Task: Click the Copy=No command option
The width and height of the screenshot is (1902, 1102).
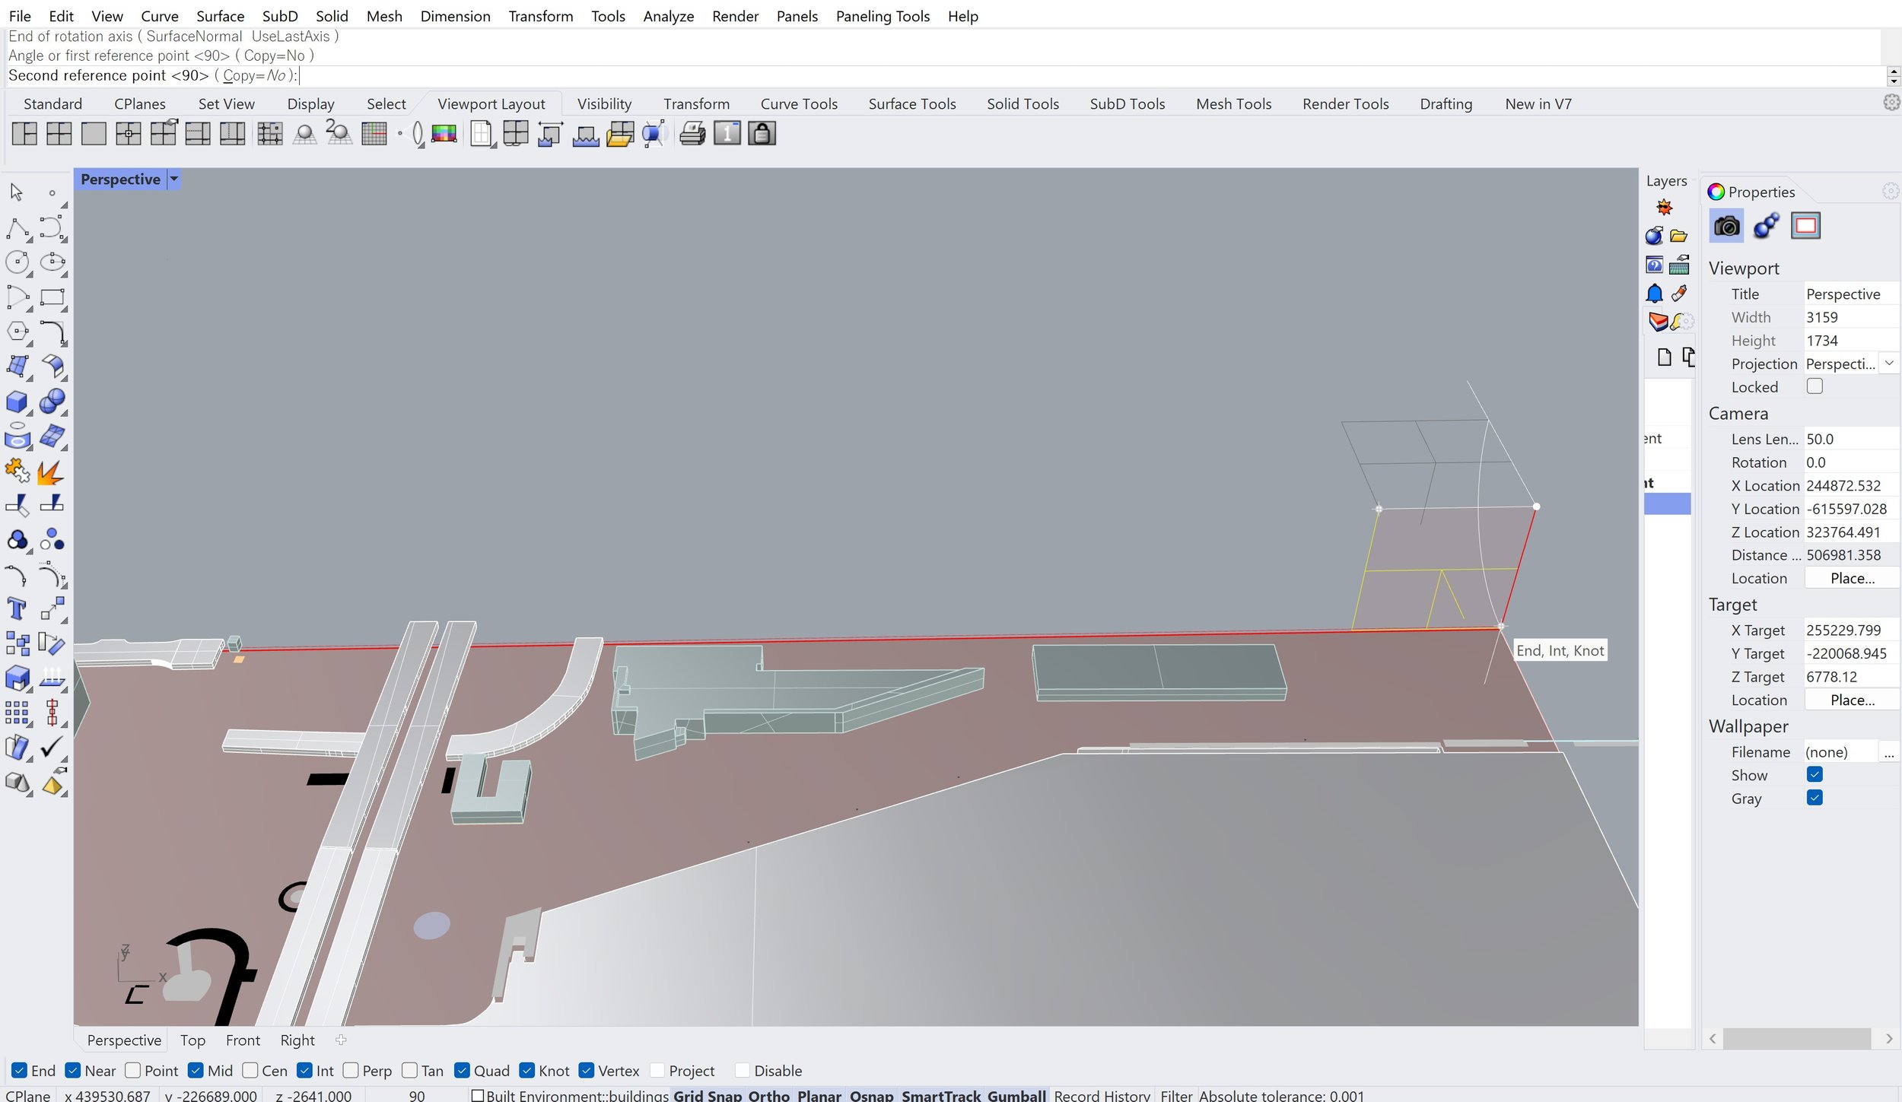Action: click(x=254, y=75)
